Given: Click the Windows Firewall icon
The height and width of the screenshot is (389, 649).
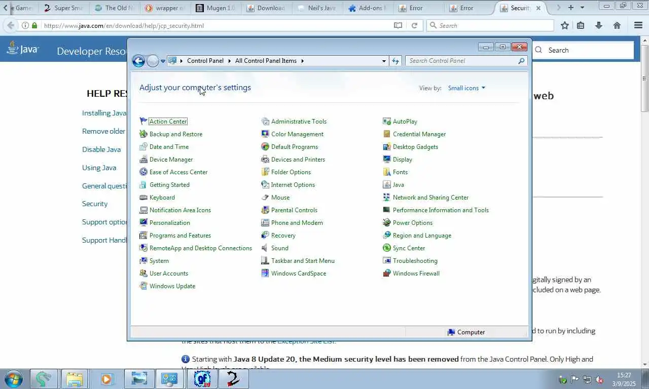Looking at the screenshot, I should click(387, 274).
